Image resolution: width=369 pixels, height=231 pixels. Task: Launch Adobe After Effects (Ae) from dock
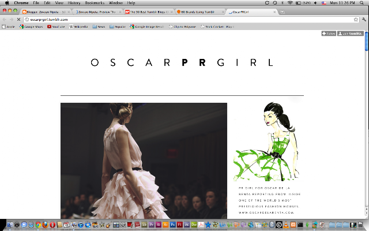click(x=187, y=225)
